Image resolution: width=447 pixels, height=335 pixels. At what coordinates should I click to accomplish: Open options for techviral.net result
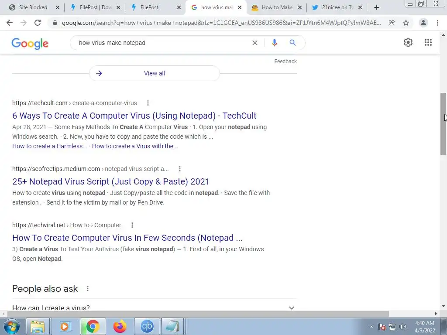[132, 225]
